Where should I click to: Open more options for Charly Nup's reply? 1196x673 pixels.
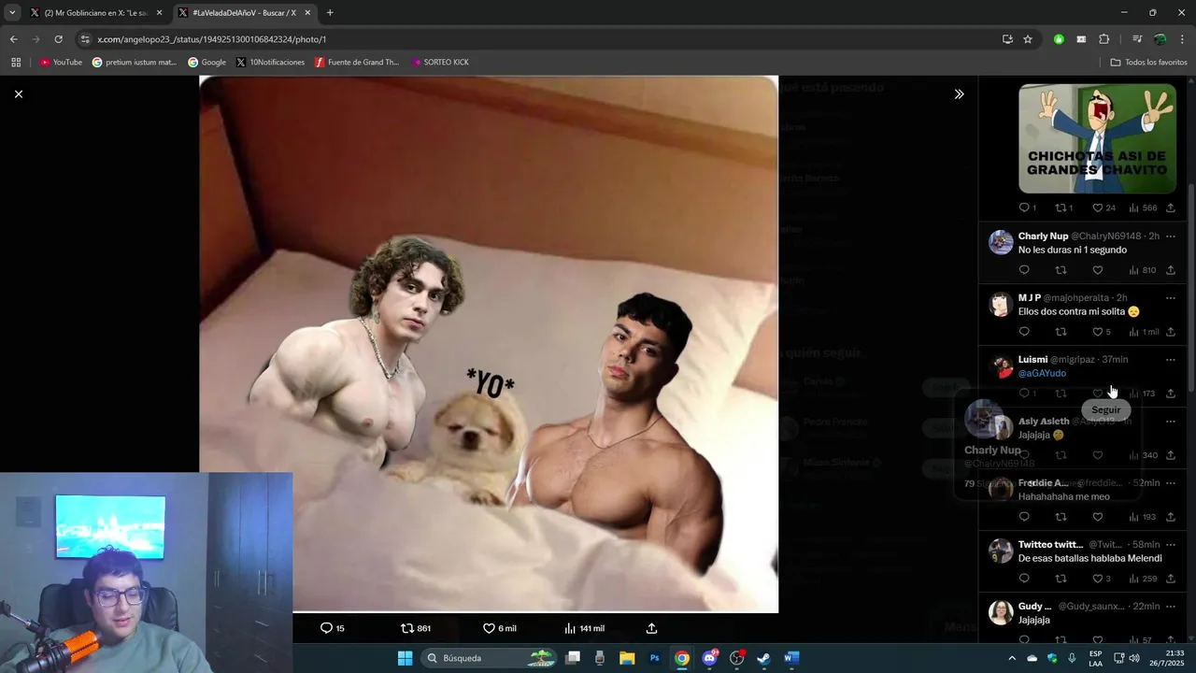click(x=1170, y=236)
